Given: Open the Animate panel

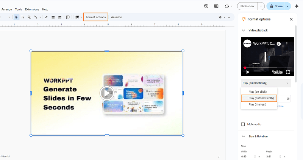Looking at the screenshot, I should pyautogui.click(x=117, y=17).
